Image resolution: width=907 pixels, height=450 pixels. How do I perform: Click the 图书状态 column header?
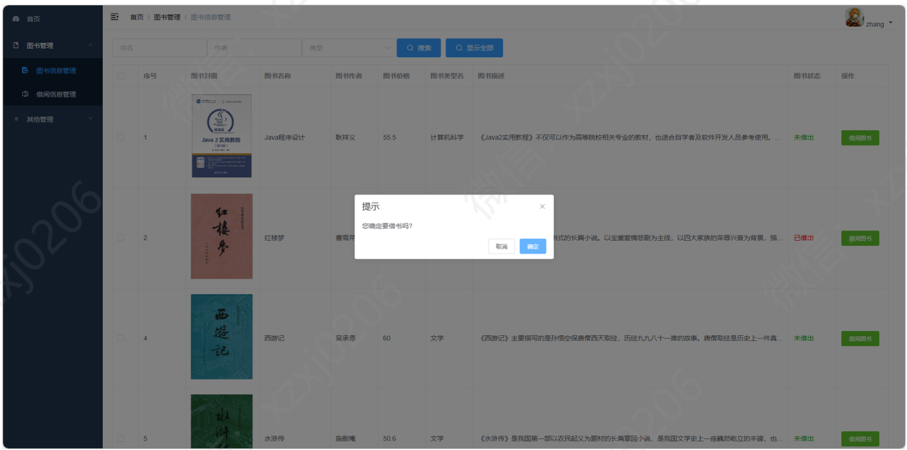(x=807, y=76)
